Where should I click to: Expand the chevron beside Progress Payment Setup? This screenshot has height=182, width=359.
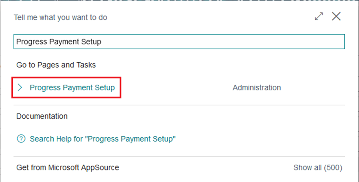(x=20, y=88)
